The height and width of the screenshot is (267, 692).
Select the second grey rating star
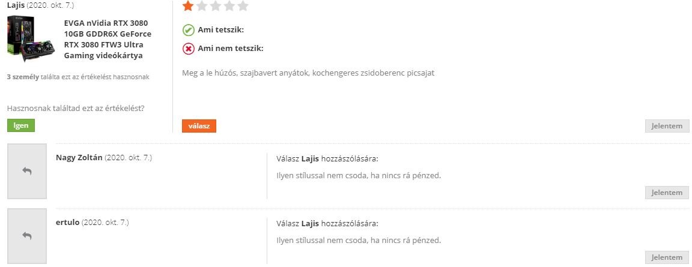click(x=202, y=6)
